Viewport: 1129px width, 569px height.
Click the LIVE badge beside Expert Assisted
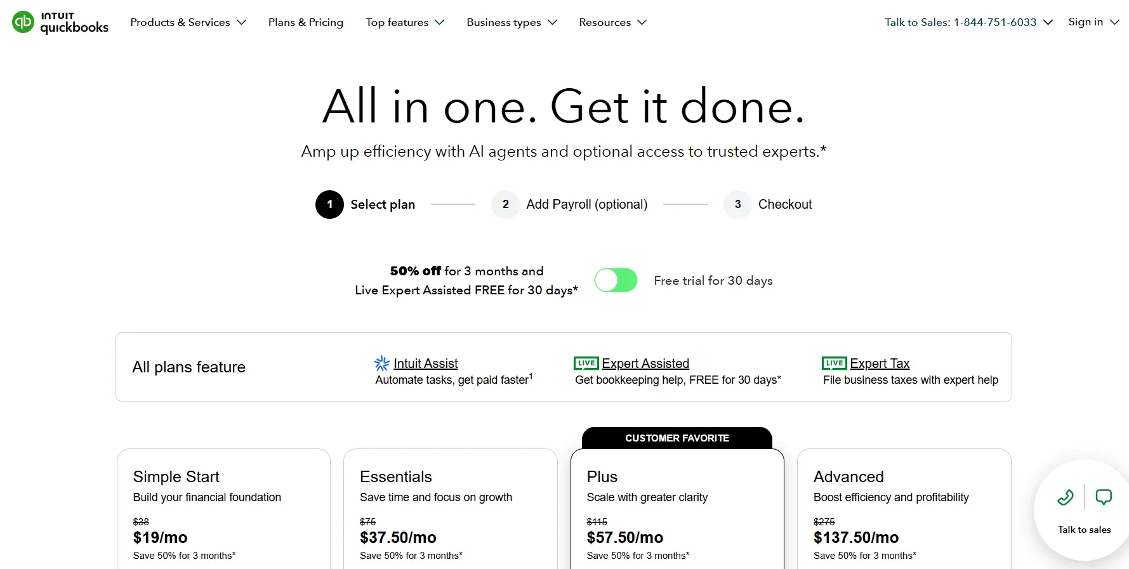(586, 363)
